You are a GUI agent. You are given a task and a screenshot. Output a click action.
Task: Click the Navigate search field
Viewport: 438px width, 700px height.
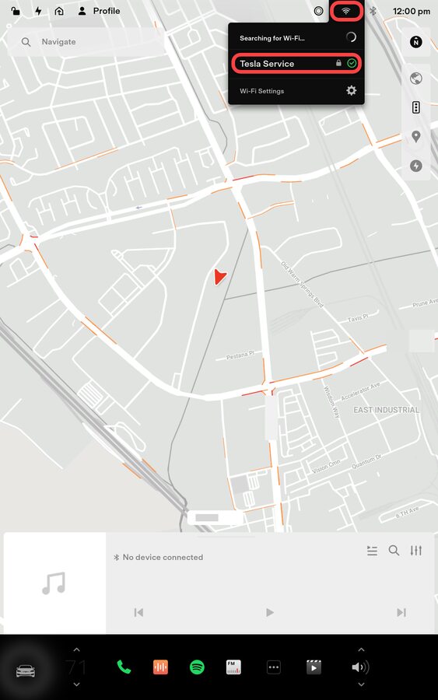click(86, 42)
